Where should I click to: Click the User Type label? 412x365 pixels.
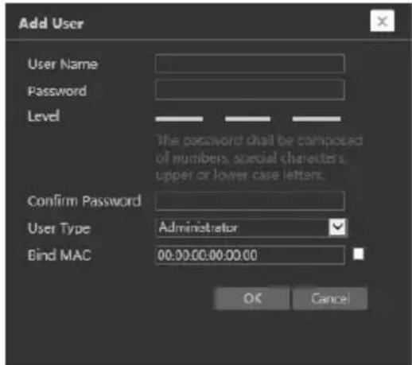click(x=59, y=228)
